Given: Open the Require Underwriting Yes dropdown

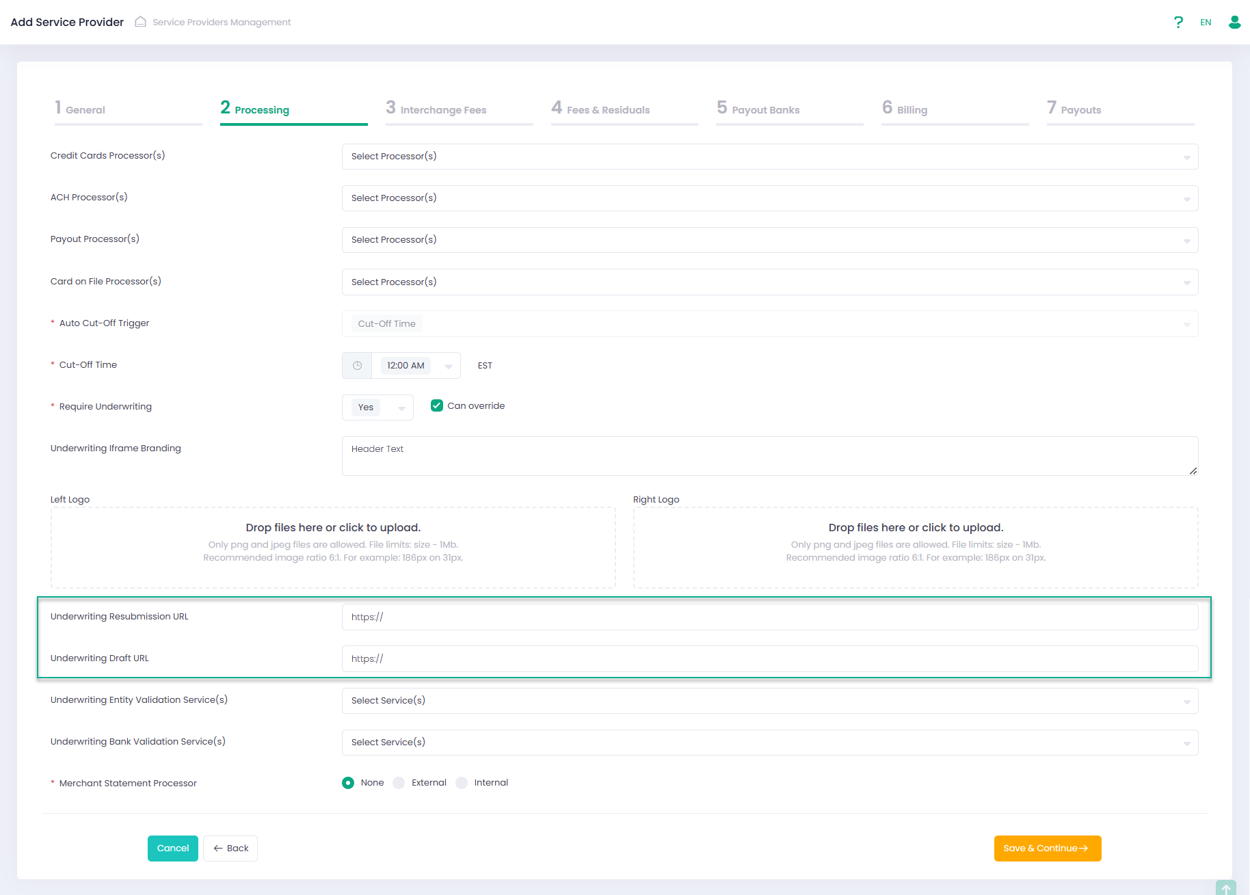Looking at the screenshot, I should pyautogui.click(x=377, y=408).
